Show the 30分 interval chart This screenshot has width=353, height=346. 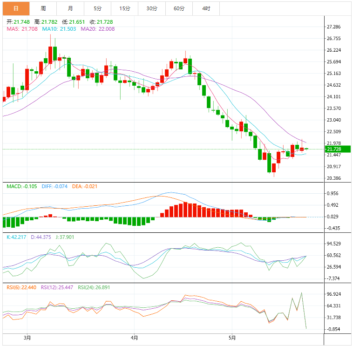[x=152, y=8]
